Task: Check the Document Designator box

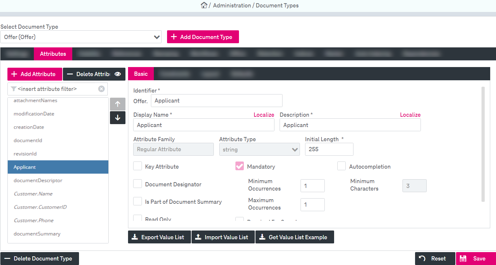Action: tap(138, 184)
